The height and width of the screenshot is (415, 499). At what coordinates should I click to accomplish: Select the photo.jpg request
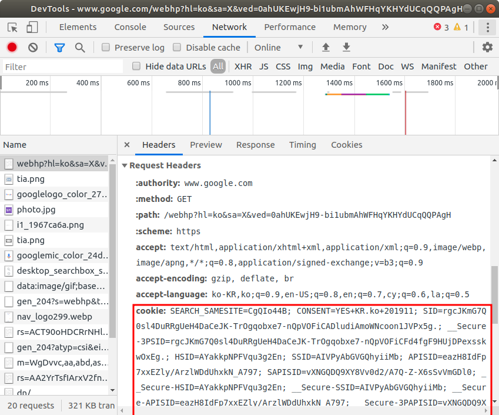point(55,210)
